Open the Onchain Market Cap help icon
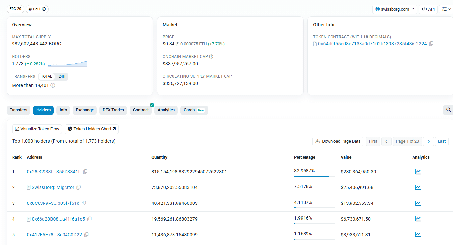 point(211,56)
